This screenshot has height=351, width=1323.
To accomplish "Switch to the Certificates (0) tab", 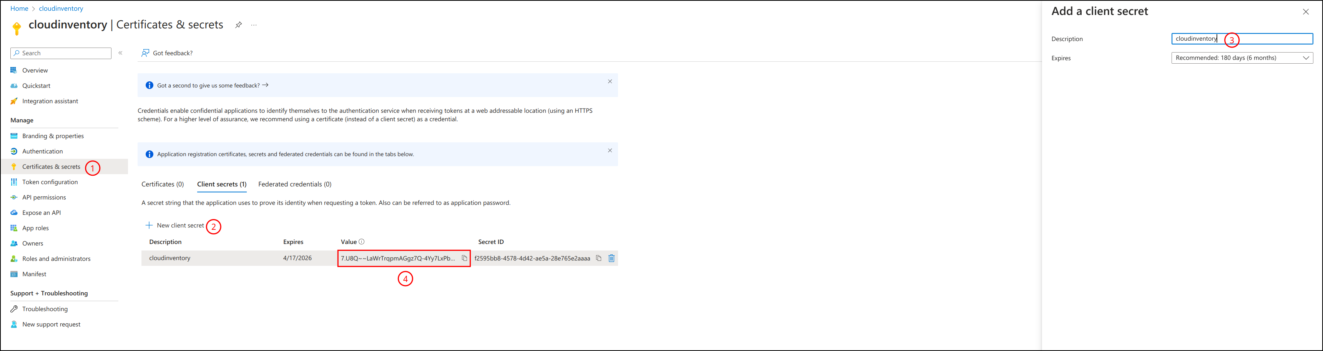I will (162, 185).
